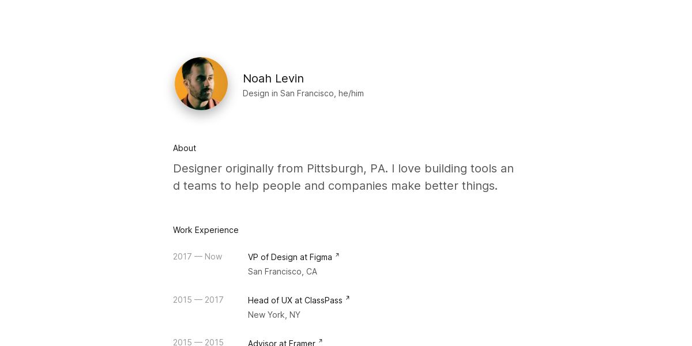692x346 pixels.
Task: Select the About section heading
Action: click(x=185, y=148)
